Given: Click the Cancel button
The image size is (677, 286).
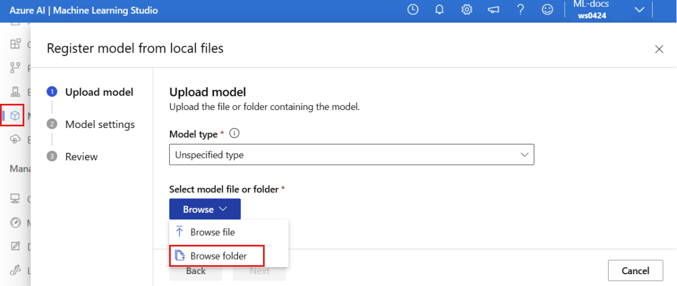Looking at the screenshot, I should click(635, 271).
